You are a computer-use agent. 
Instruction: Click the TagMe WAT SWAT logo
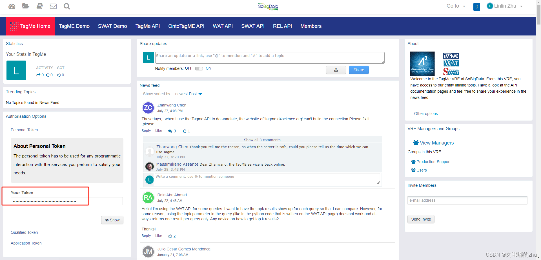pyautogui.click(x=451, y=64)
